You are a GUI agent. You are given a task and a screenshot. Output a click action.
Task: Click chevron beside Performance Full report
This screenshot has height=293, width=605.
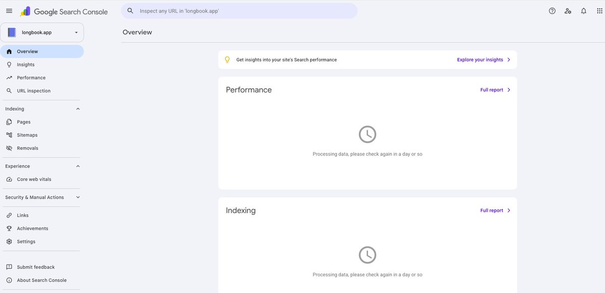point(509,90)
